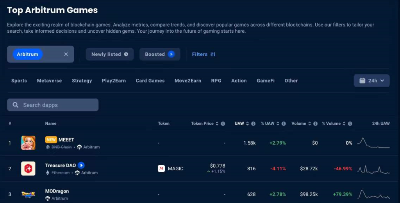Viewport: 400px width, 203px height.
Task: Click the Treasure DAO boosted badge icon
Action: 81,165
